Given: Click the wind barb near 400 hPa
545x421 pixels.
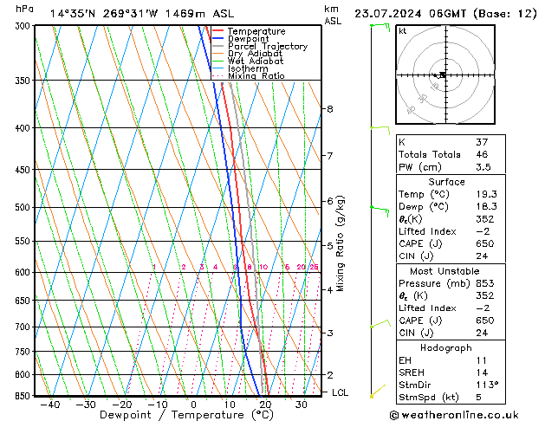Looking at the screenshot, I should (x=379, y=128).
